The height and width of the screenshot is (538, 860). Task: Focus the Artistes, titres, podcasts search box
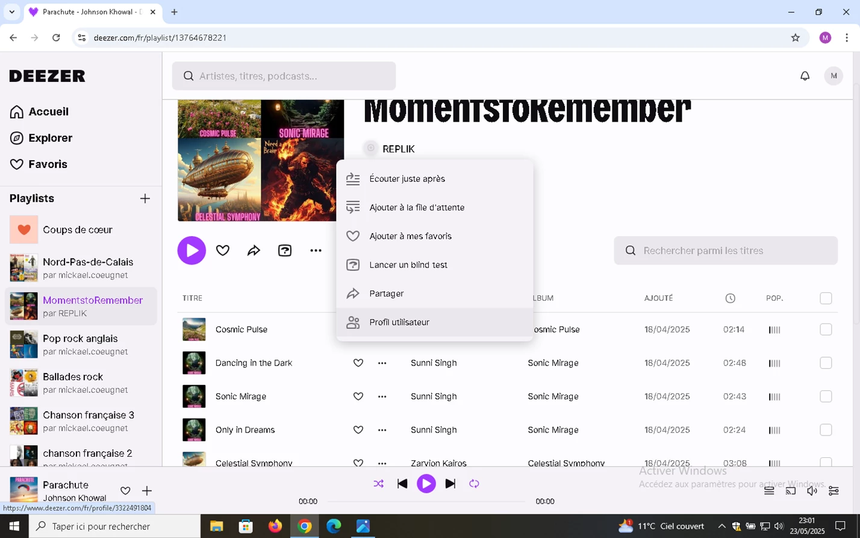coord(284,76)
